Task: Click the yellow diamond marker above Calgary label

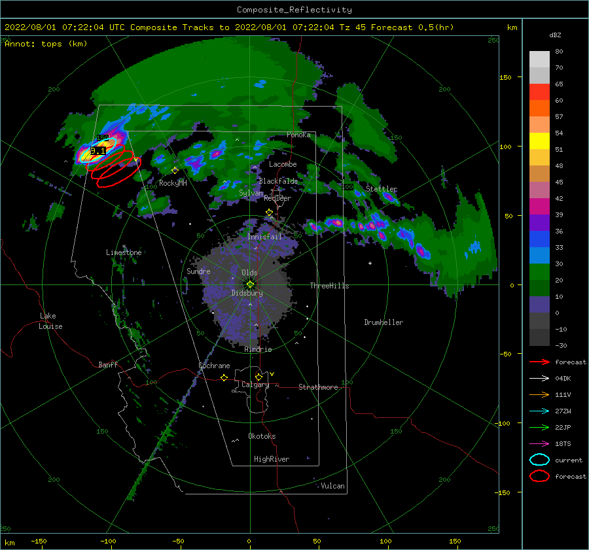Action: (259, 377)
